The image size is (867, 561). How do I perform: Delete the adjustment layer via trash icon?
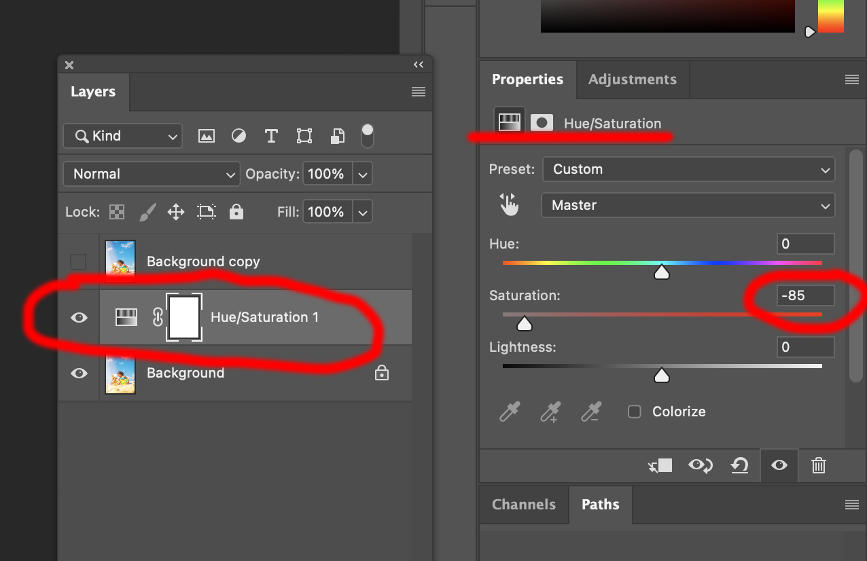[x=818, y=466]
